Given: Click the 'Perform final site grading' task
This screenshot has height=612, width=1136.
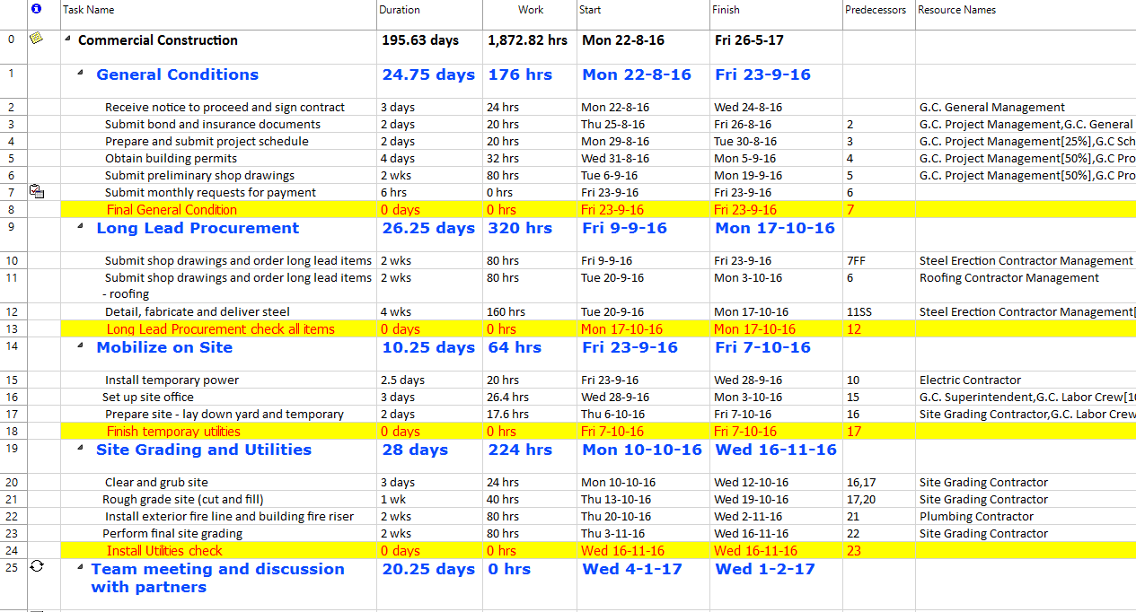Looking at the screenshot, I should pyautogui.click(x=172, y=533).
